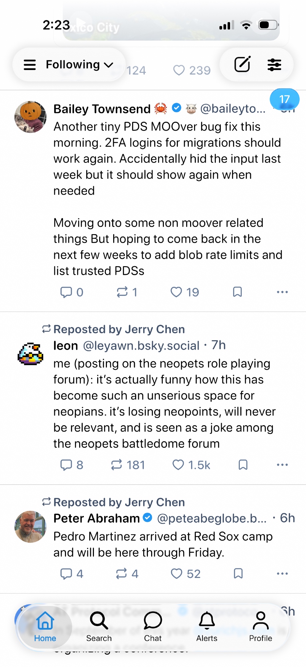Open the @leyawn.bsky.social handle link
Image resolution: width=306 pixels, height=667 pixels.
click(x=141, y=346)
